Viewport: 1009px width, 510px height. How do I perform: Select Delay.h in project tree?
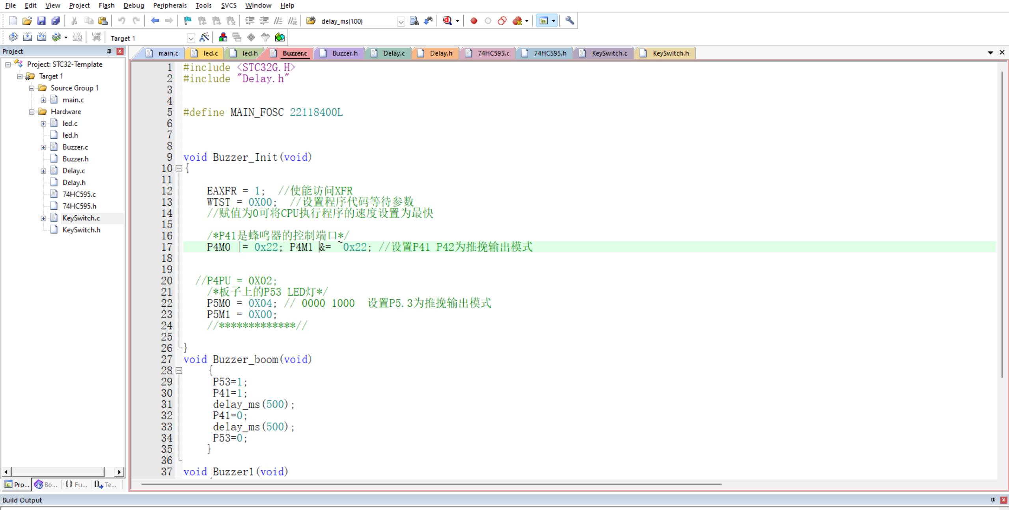point(74,182)
